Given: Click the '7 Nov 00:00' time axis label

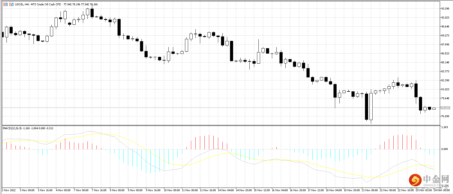Looking at the screenshot, I should 82,190.
